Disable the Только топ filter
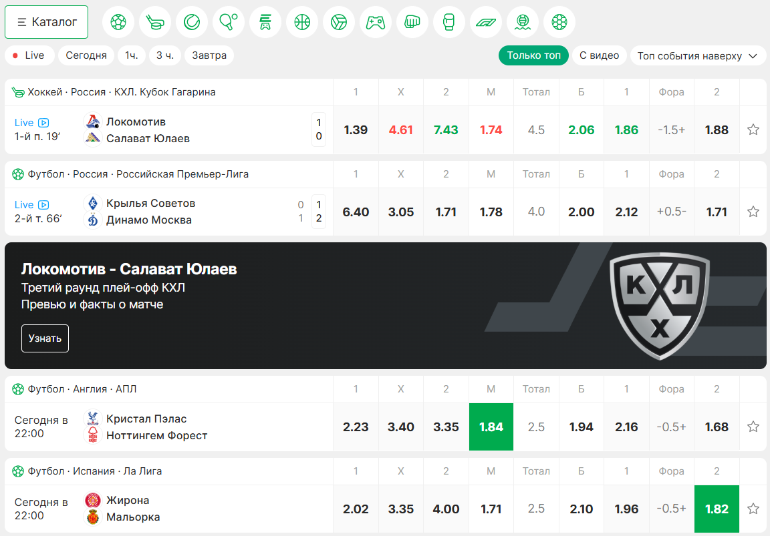Screen dimensions: 770x536 pos(534,55)
